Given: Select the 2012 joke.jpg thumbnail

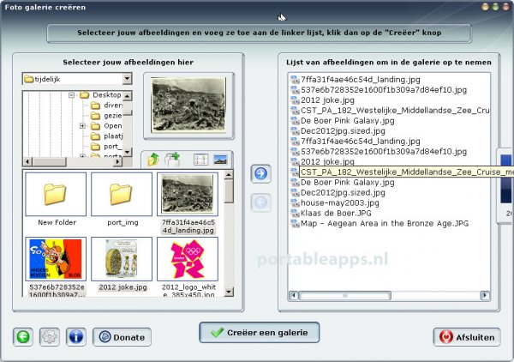Looking at the screenshot, I should [x=122, y=265].
